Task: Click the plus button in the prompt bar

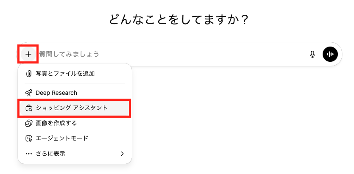Action: click(x=28, y=54)
